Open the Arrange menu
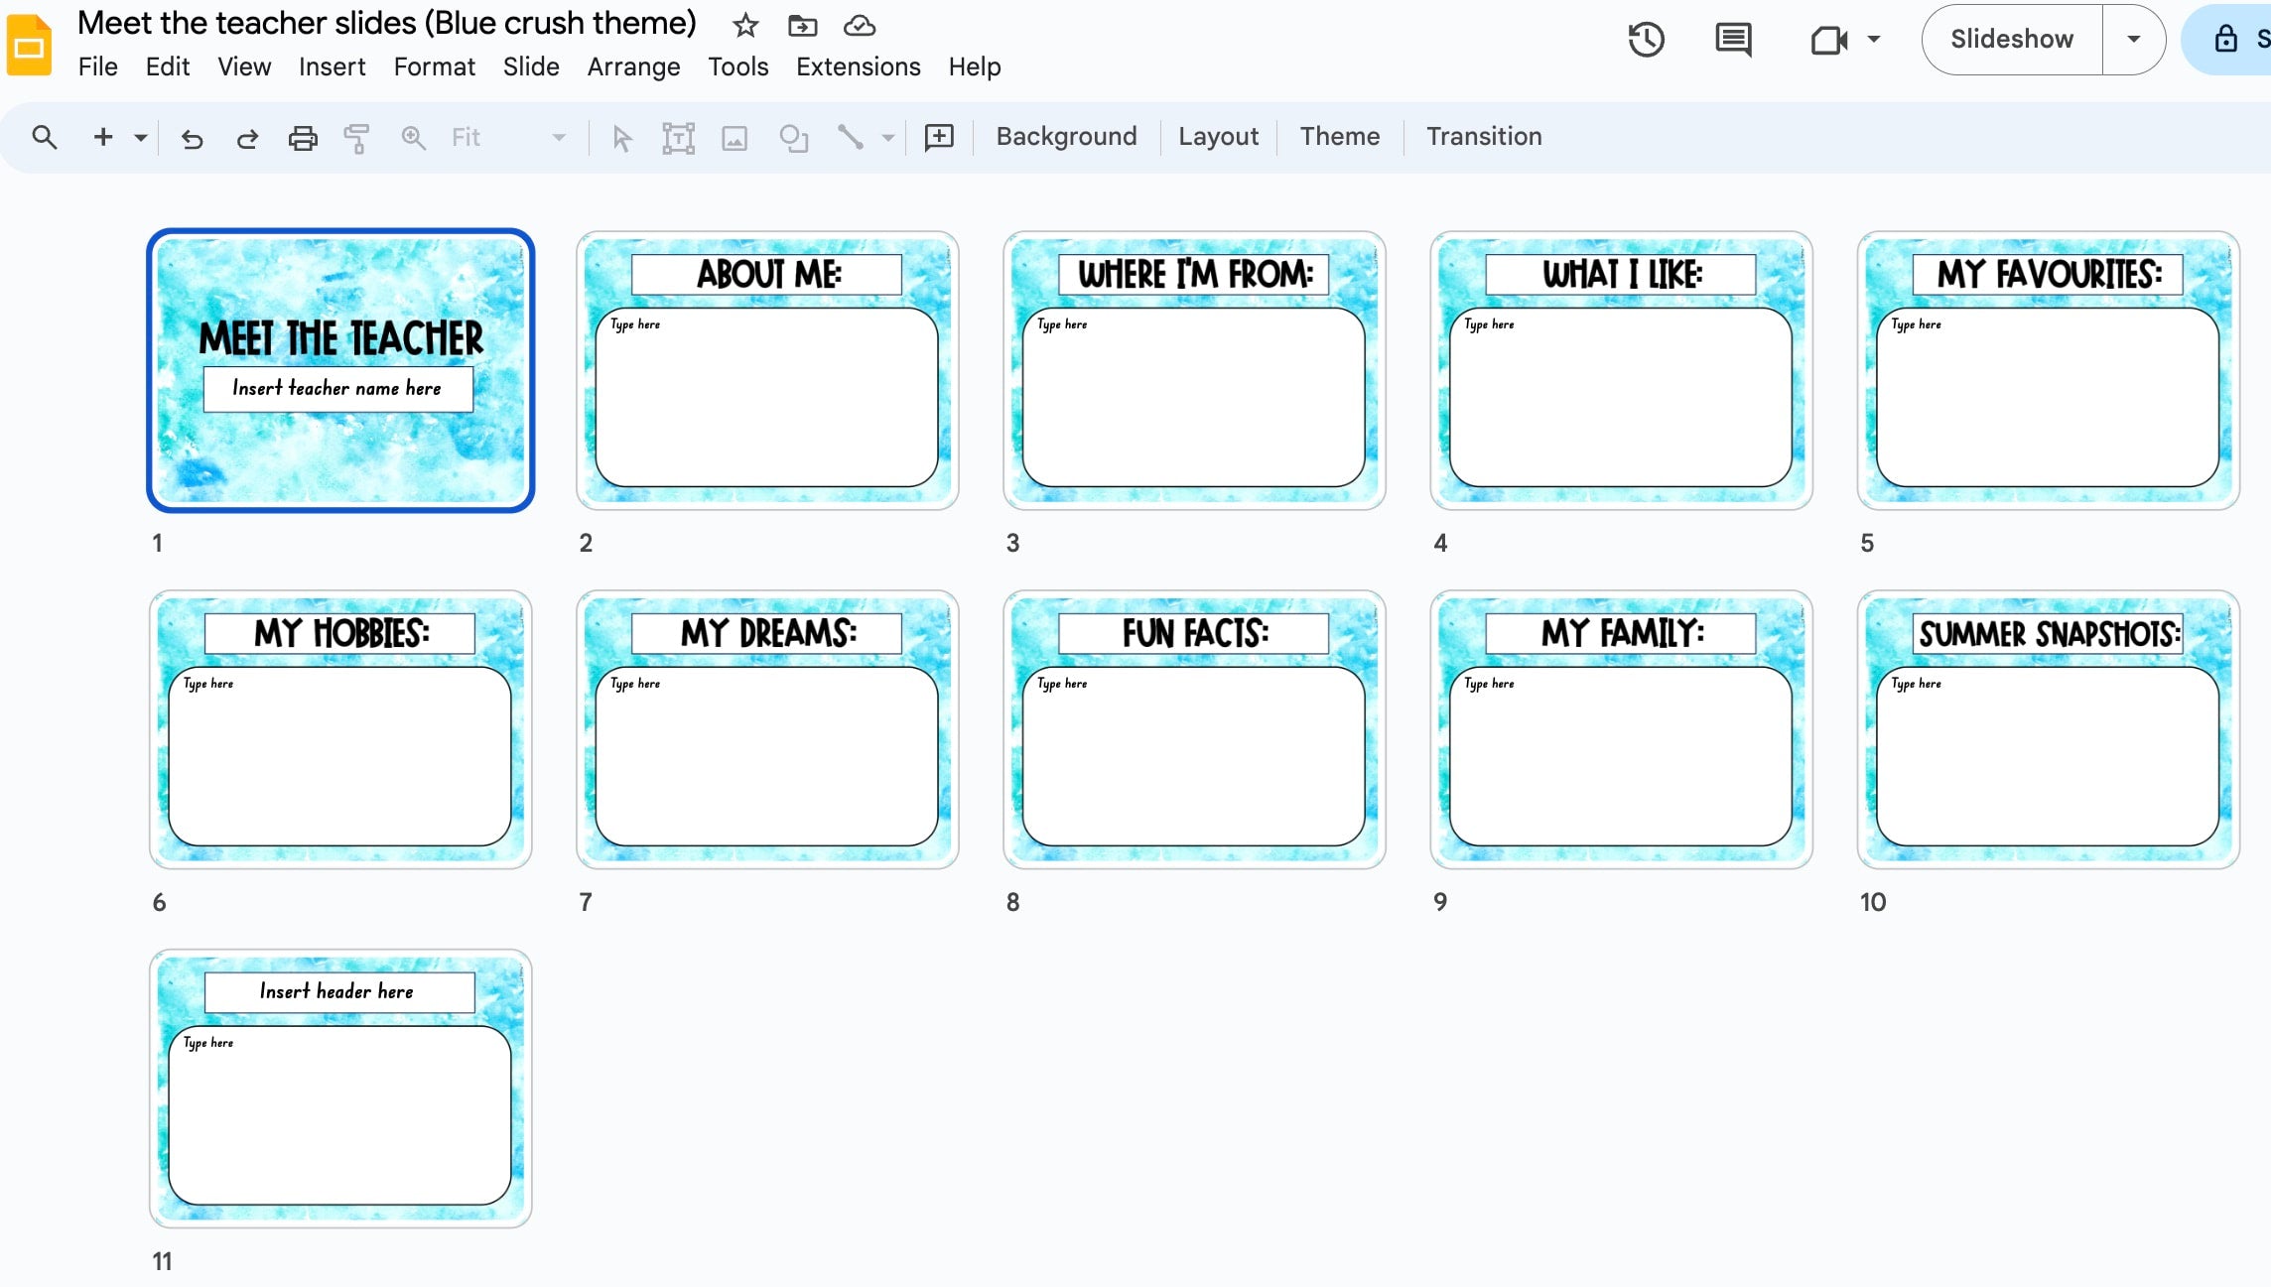Image resolution: width=2271 pixels, height=1287 pixels. click(633, 66)
